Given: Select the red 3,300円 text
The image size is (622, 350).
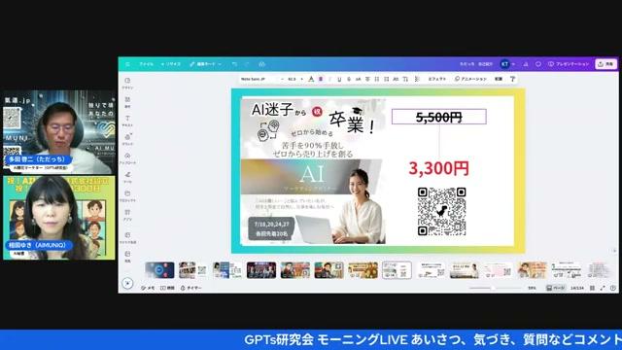Looking at the screenshot, I should click(x=438, y=168).
